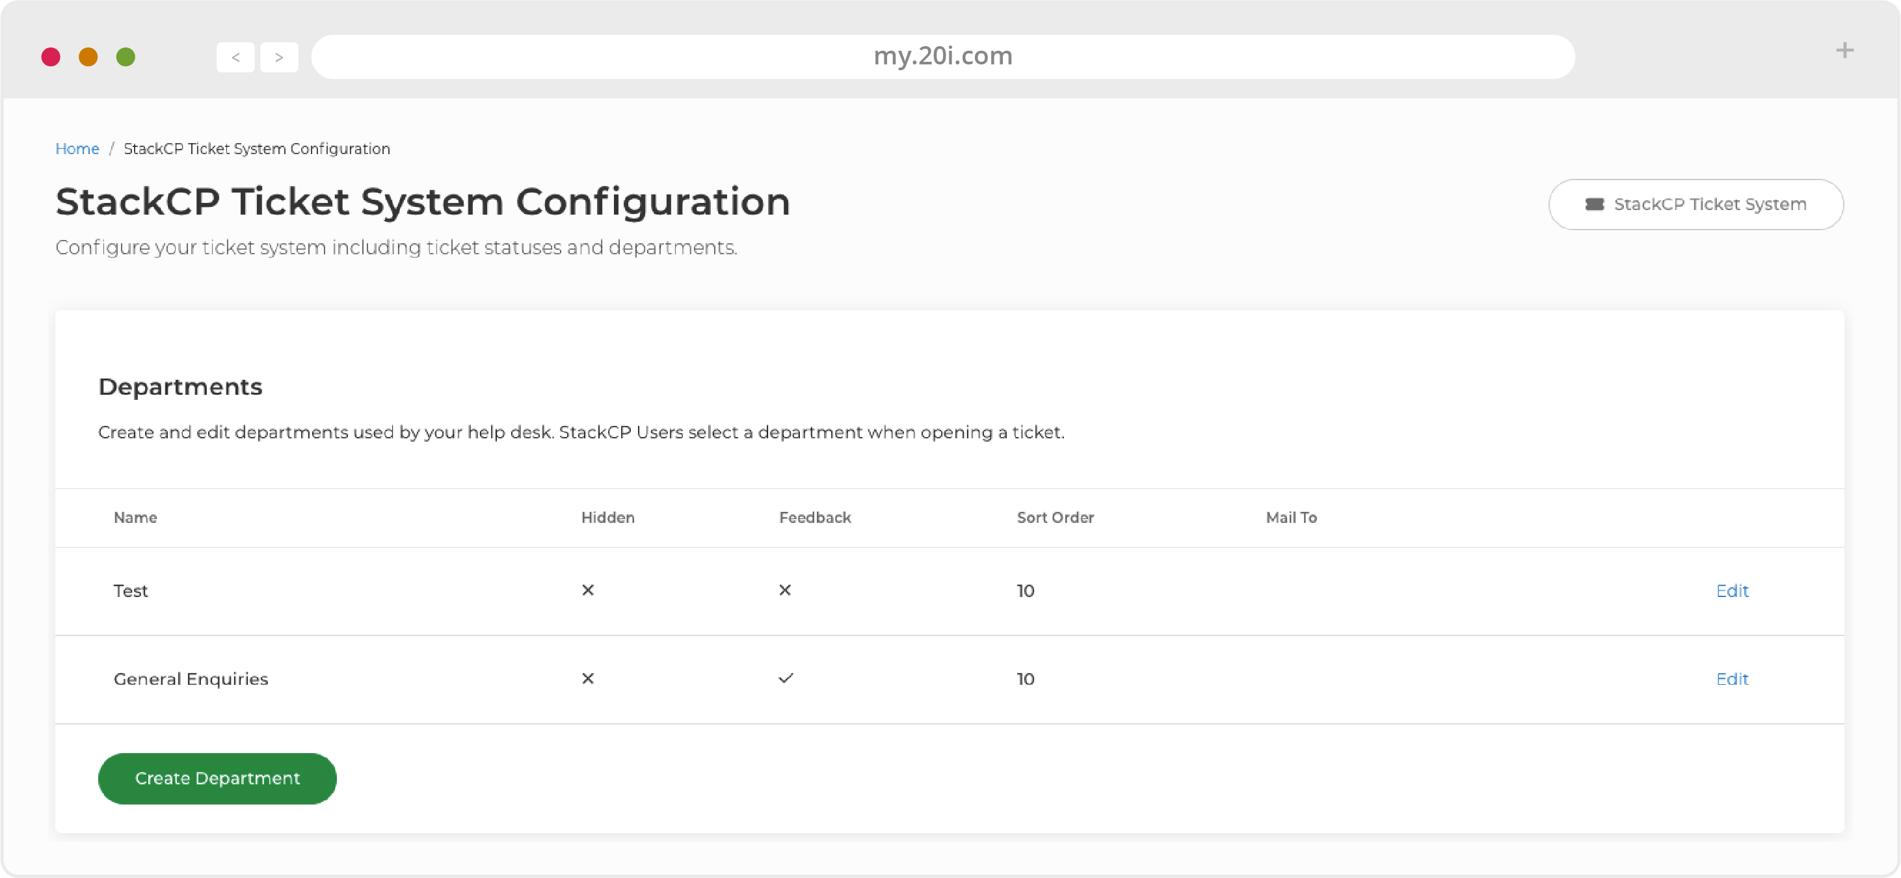Click the browser forward arrow button
1901x878 pixels.
[279, 57]
